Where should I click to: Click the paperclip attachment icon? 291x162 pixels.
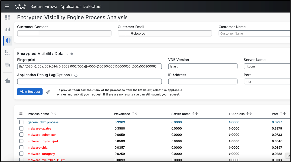[48, 91]
